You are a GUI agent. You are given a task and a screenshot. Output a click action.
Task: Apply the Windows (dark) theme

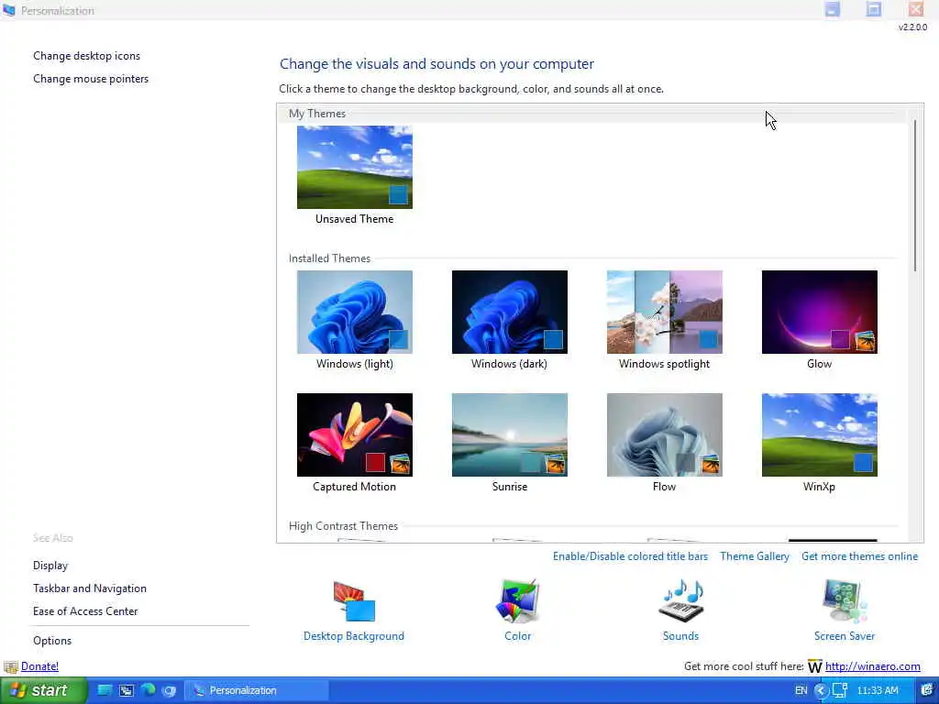click(510, 312)
